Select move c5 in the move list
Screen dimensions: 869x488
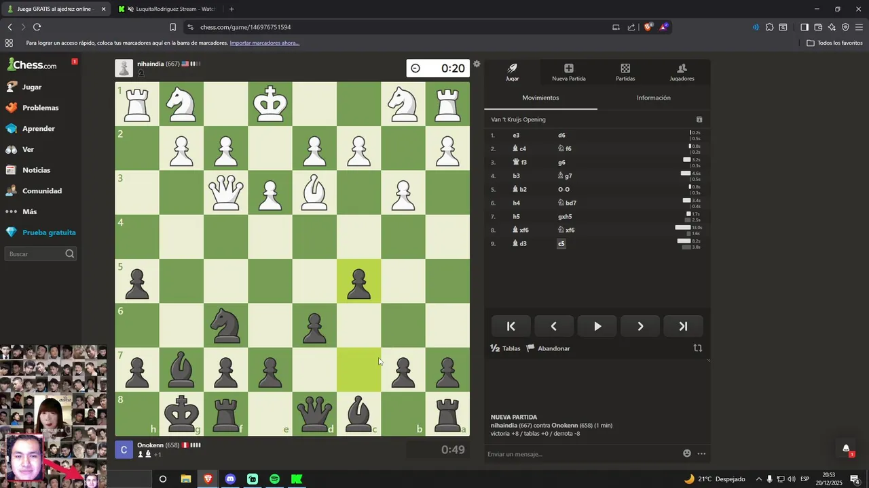[x=561, y=243]
